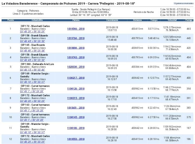Screen dimensions: 195x144
Task: Open coordinates link in row 2 Brandt Eduardo
Action: 32,41
